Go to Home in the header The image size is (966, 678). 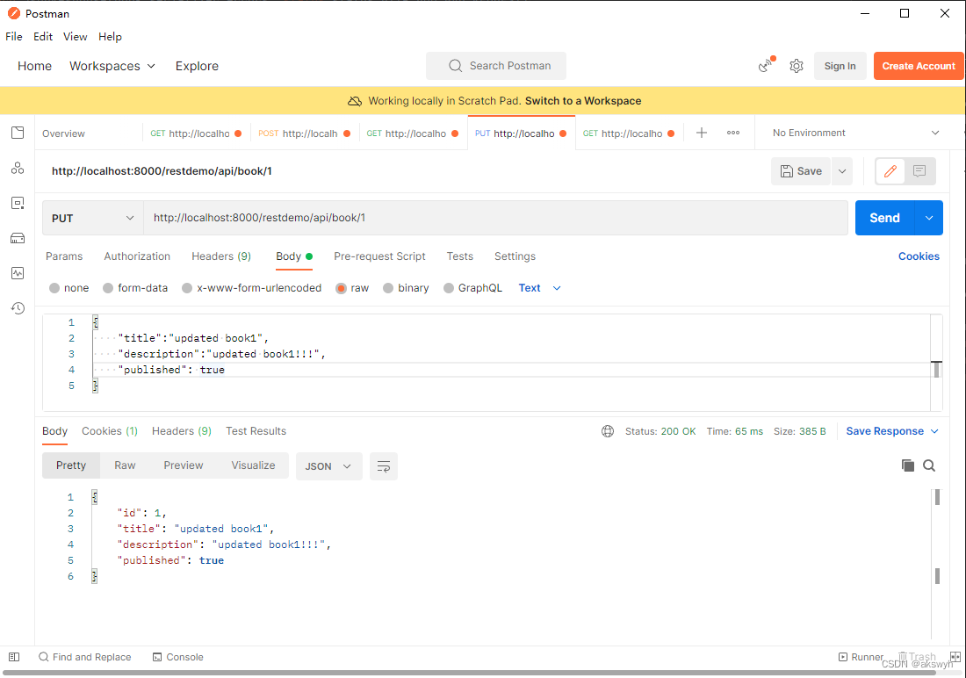coord(34,66)
